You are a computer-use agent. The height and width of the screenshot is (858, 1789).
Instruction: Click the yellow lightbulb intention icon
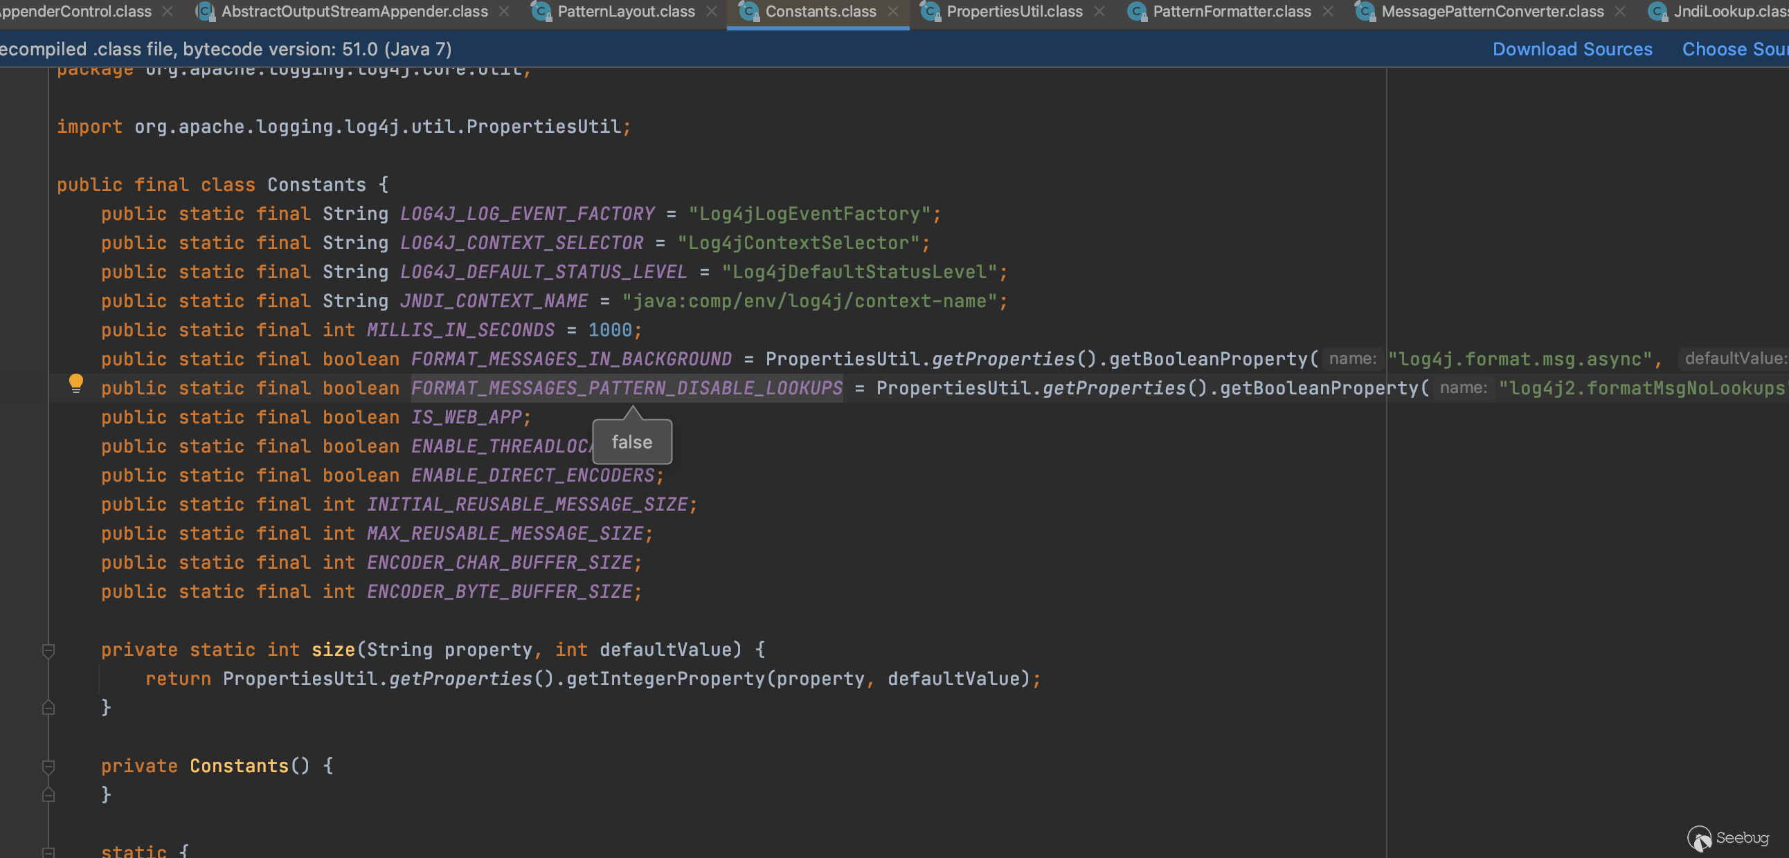[75, 383]
